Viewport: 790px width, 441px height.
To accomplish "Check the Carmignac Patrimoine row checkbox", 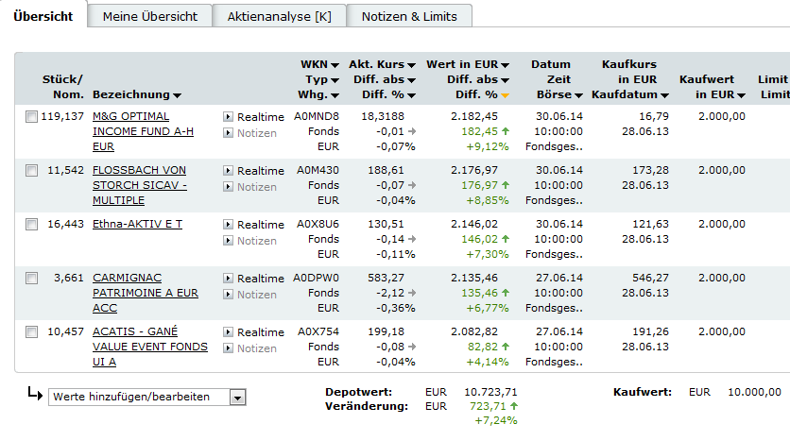I will [32, 279].
